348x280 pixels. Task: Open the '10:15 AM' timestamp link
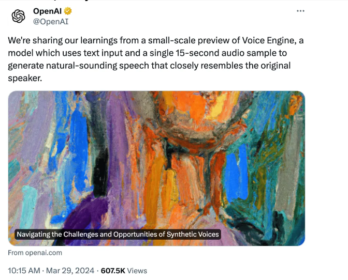(x=24, y=271)
